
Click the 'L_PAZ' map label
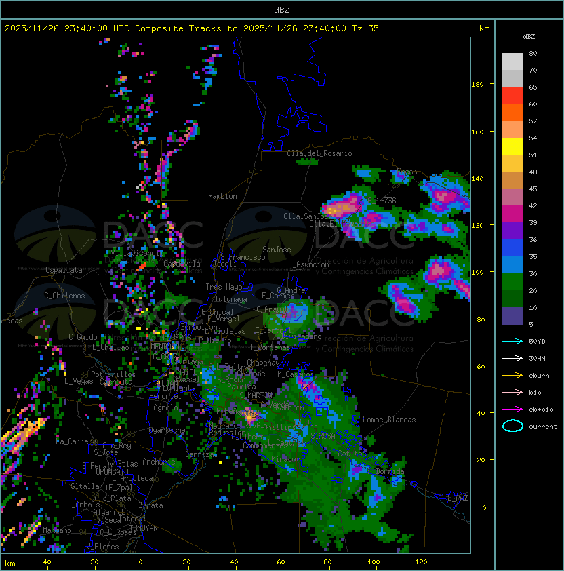point(458,498)
